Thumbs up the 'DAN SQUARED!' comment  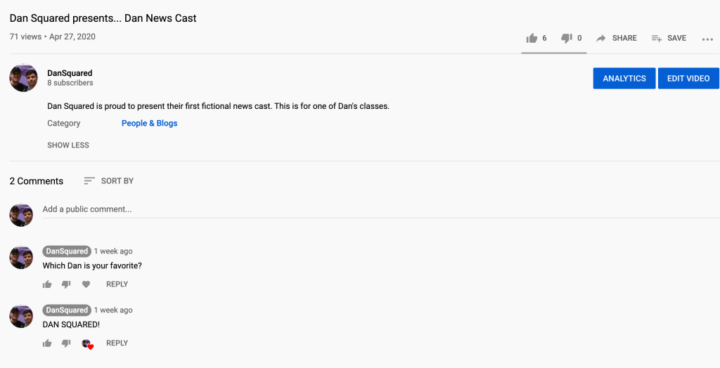(x=47, y=343)
